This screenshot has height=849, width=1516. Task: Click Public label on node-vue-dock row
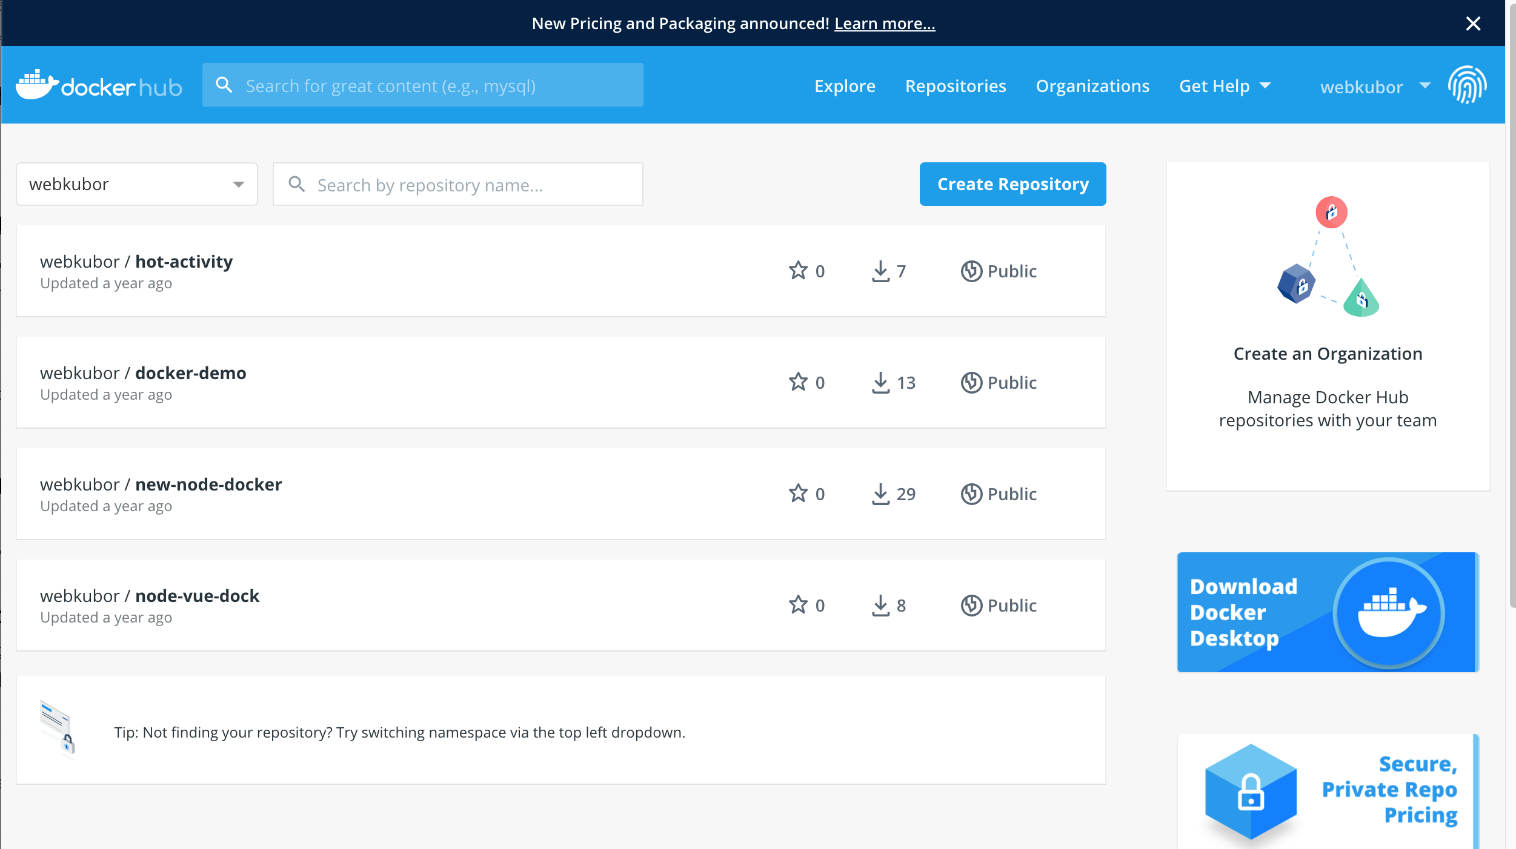click(x=1012, y=606)
